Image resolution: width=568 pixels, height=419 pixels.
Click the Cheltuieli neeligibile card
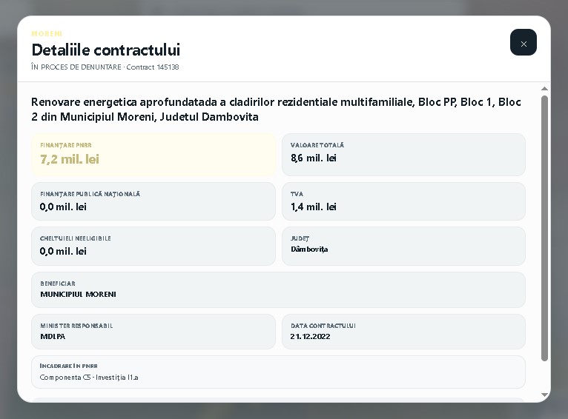tap(153, 247)
